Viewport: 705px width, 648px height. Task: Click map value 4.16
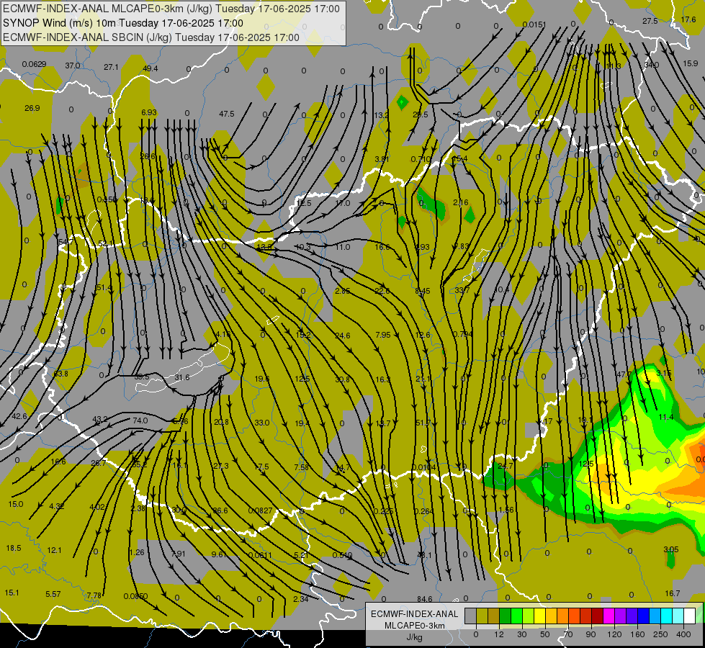[223, 334]
